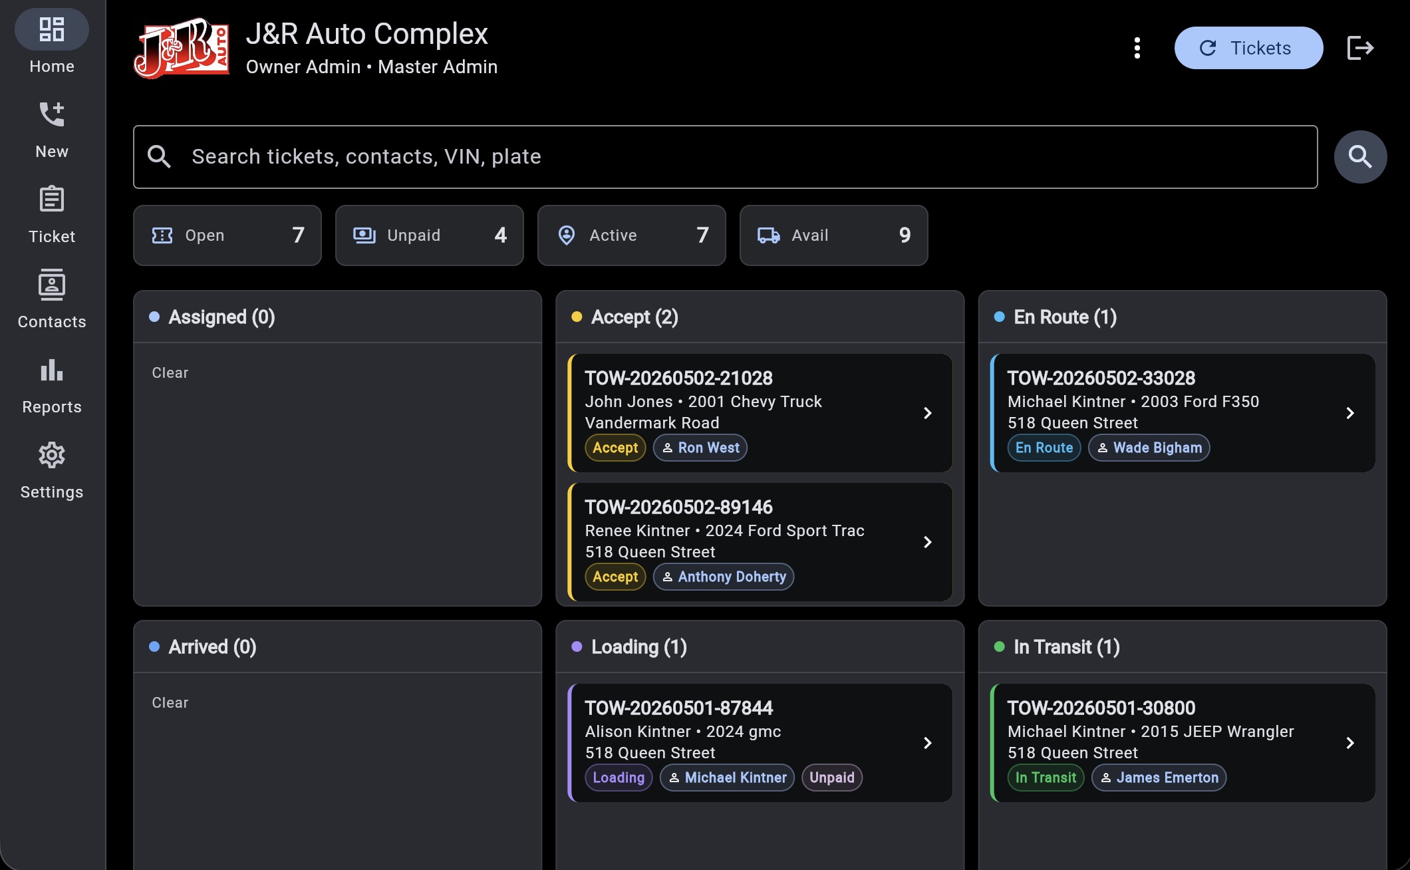Click the In Transit status badge
Image resolution: width=1410 pixels, height=870 pixels.
coord(1046,778)
